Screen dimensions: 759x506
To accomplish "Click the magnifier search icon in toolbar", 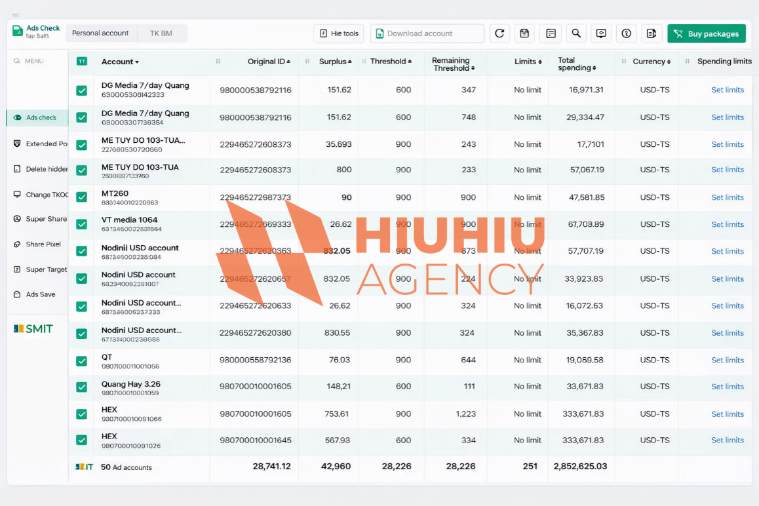I will pos(576,33).
